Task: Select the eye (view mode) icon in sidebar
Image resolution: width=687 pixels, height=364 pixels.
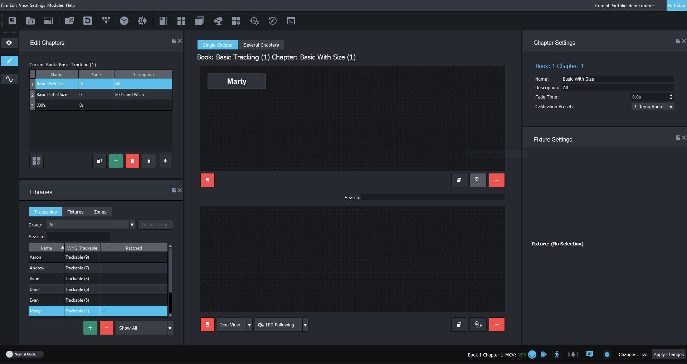Action: pos(9,42)
